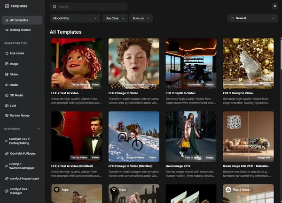Open second Tripo template thumbnail
This screenshot has height=203, width=282.
click(x=134, y=194)
